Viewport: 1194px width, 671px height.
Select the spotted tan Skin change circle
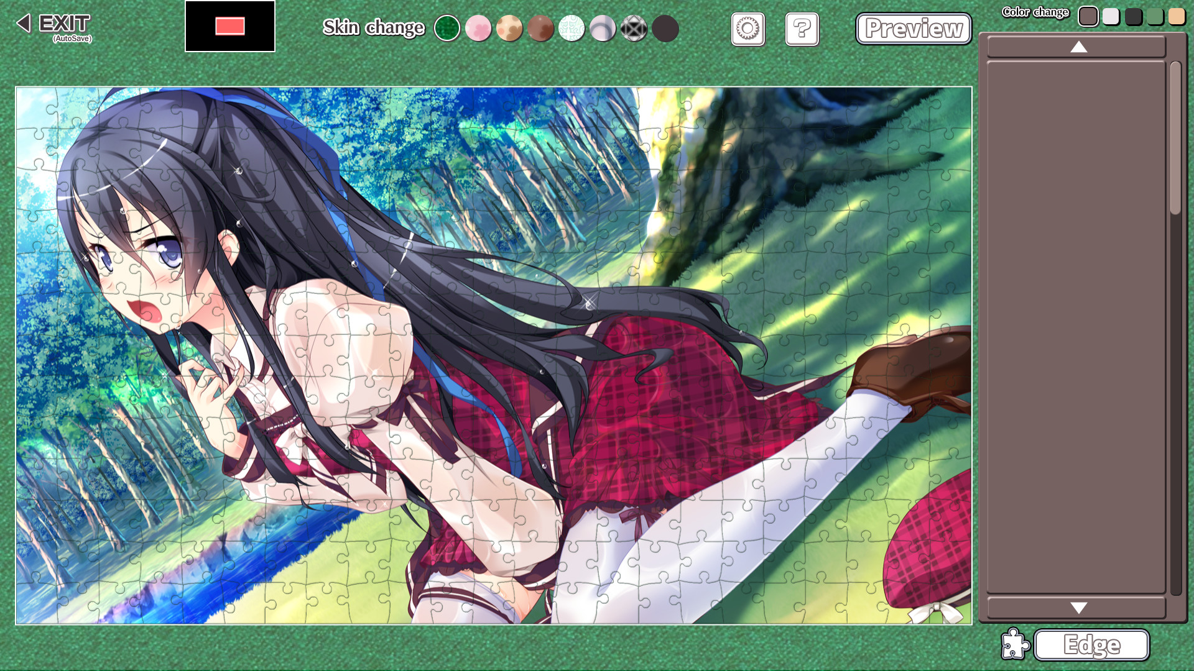pyautogui.click(x=510, y=28)
